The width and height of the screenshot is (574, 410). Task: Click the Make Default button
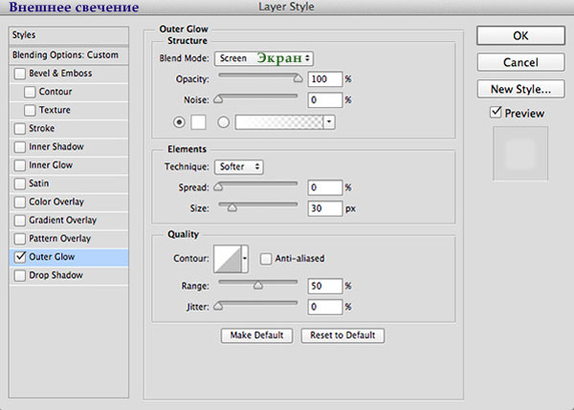[x=256, y=335]
